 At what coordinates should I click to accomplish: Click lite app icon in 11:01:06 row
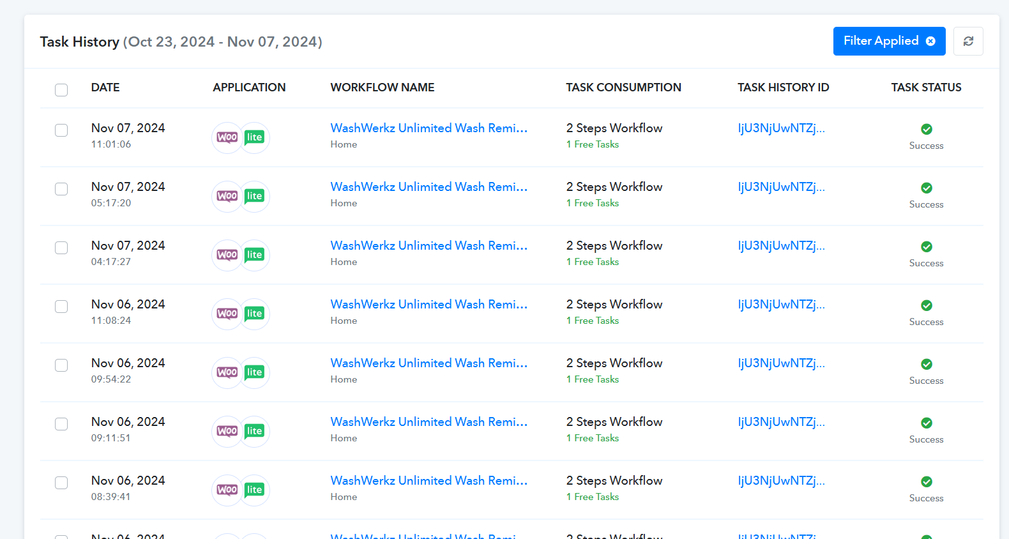coord(255,137)
